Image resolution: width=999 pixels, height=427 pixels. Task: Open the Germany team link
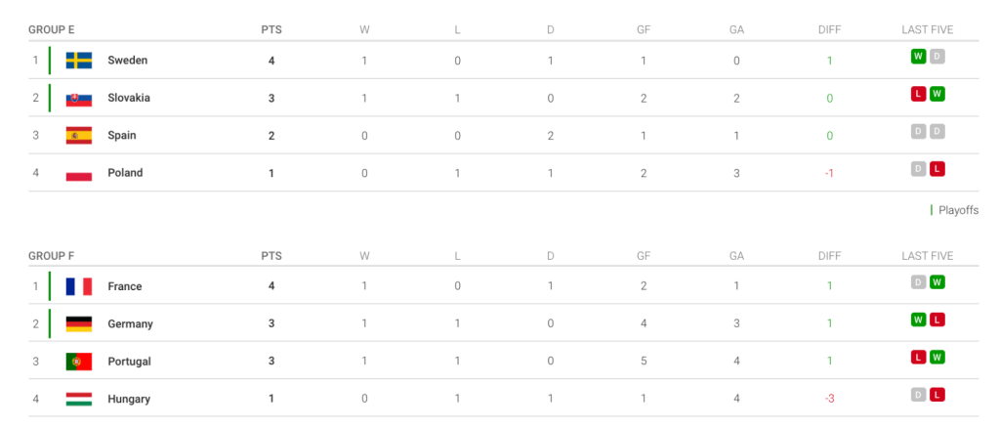point(130,324)
